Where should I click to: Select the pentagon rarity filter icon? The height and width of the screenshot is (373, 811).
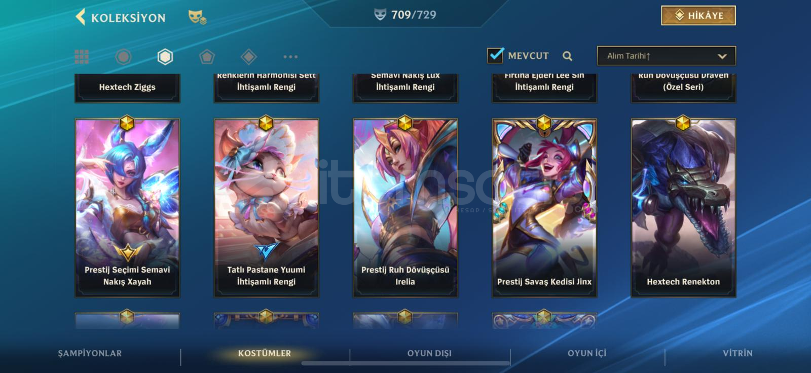207,56
